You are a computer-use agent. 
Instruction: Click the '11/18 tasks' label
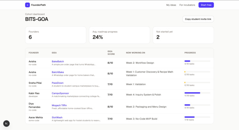tap(189, 95)
